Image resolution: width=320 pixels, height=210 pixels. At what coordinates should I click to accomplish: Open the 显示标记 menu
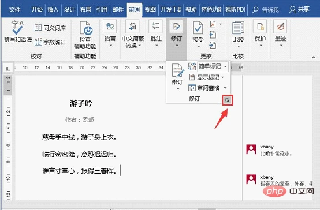[206, 77]
